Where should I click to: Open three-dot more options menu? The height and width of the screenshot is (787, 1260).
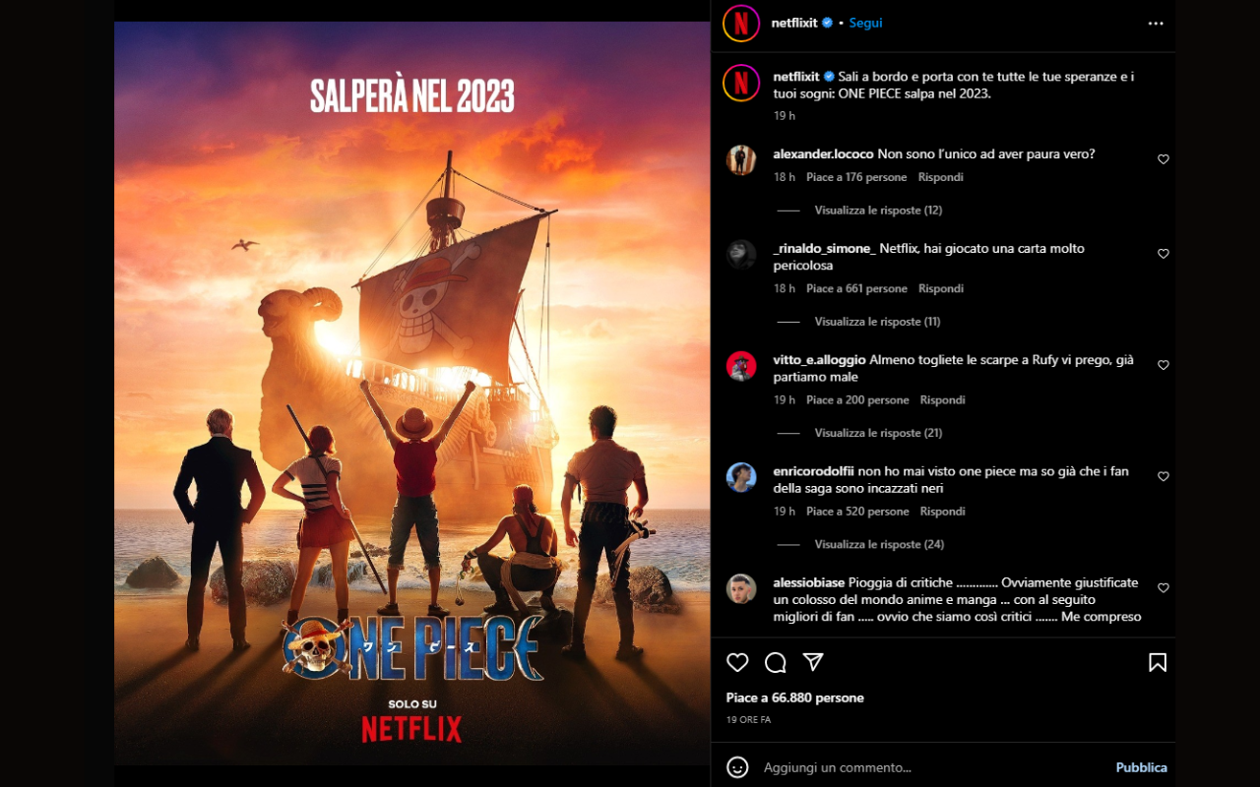[x=1156, y=24]
